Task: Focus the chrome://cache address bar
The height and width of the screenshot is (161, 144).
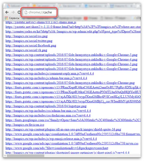Action: click(x=40, y=12)
